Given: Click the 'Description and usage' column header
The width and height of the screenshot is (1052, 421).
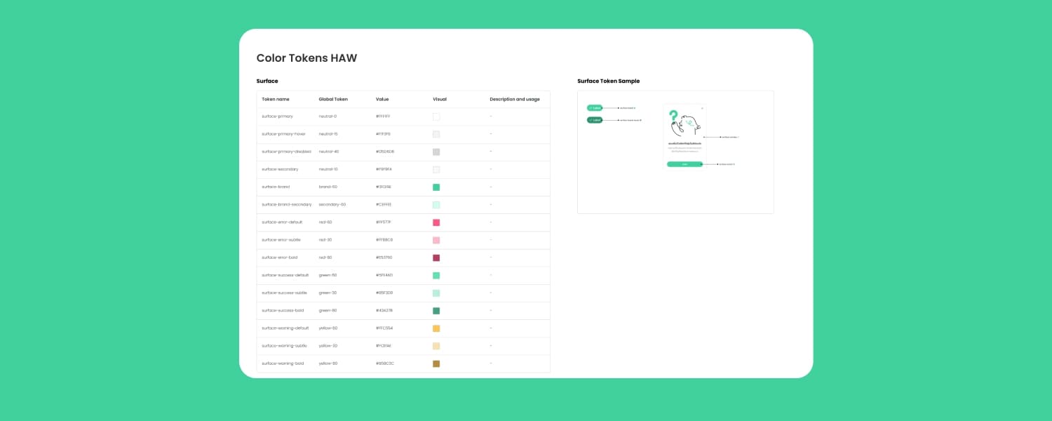Looking at the screenshot, I should [515, 100].
